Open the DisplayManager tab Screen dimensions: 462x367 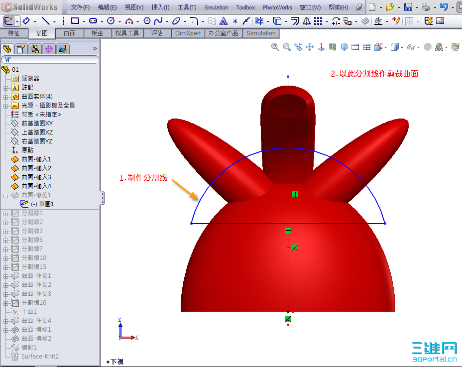pyautogui.click(x=62, y=49)
